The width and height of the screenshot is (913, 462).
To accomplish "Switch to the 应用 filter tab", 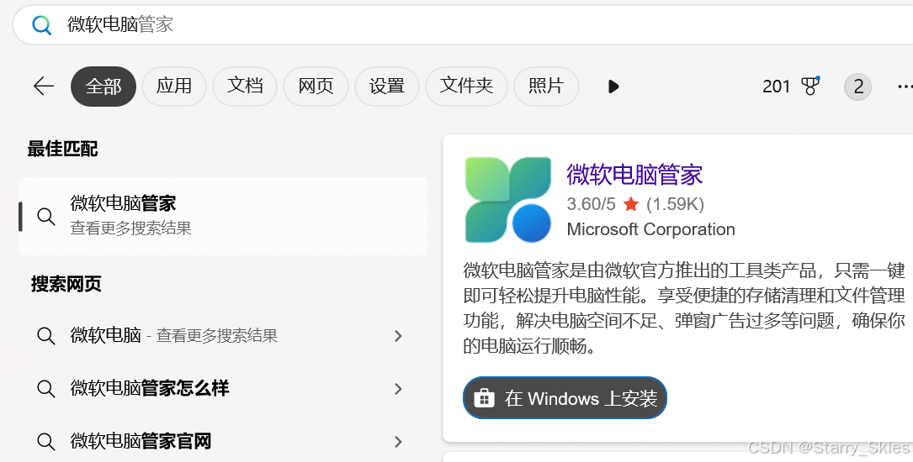I will tap(174, 86).
